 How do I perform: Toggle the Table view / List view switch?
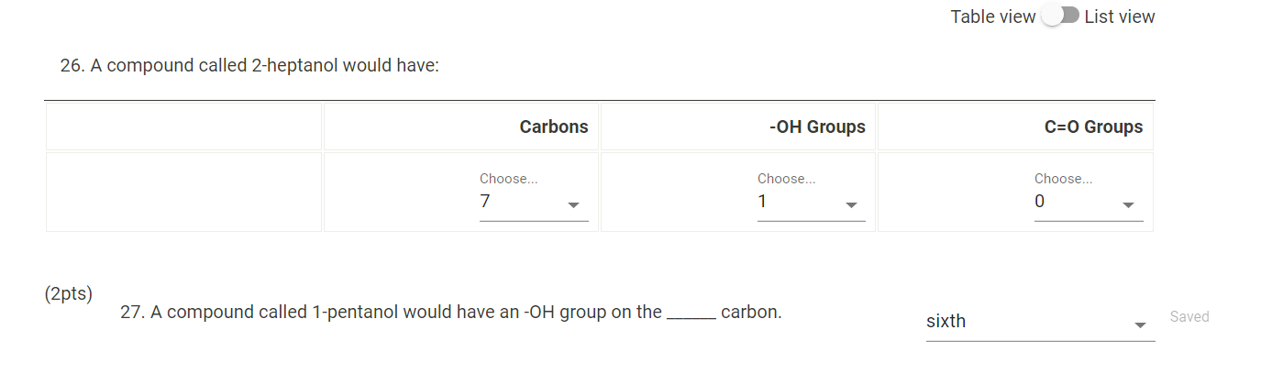click(x=1060, y=16)
